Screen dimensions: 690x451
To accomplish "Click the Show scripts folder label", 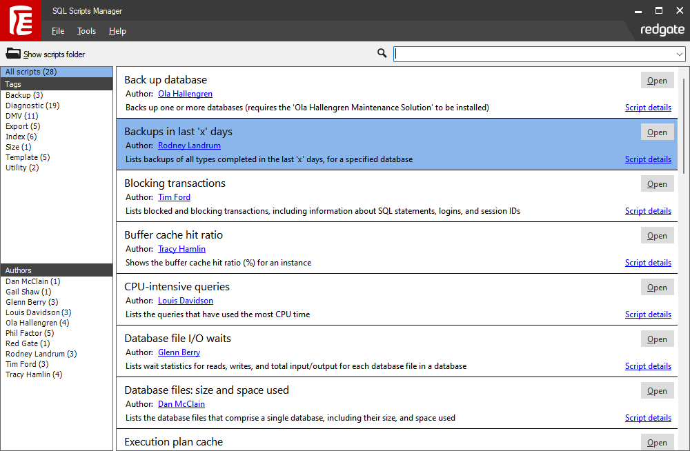I will [x=54, y=54].
